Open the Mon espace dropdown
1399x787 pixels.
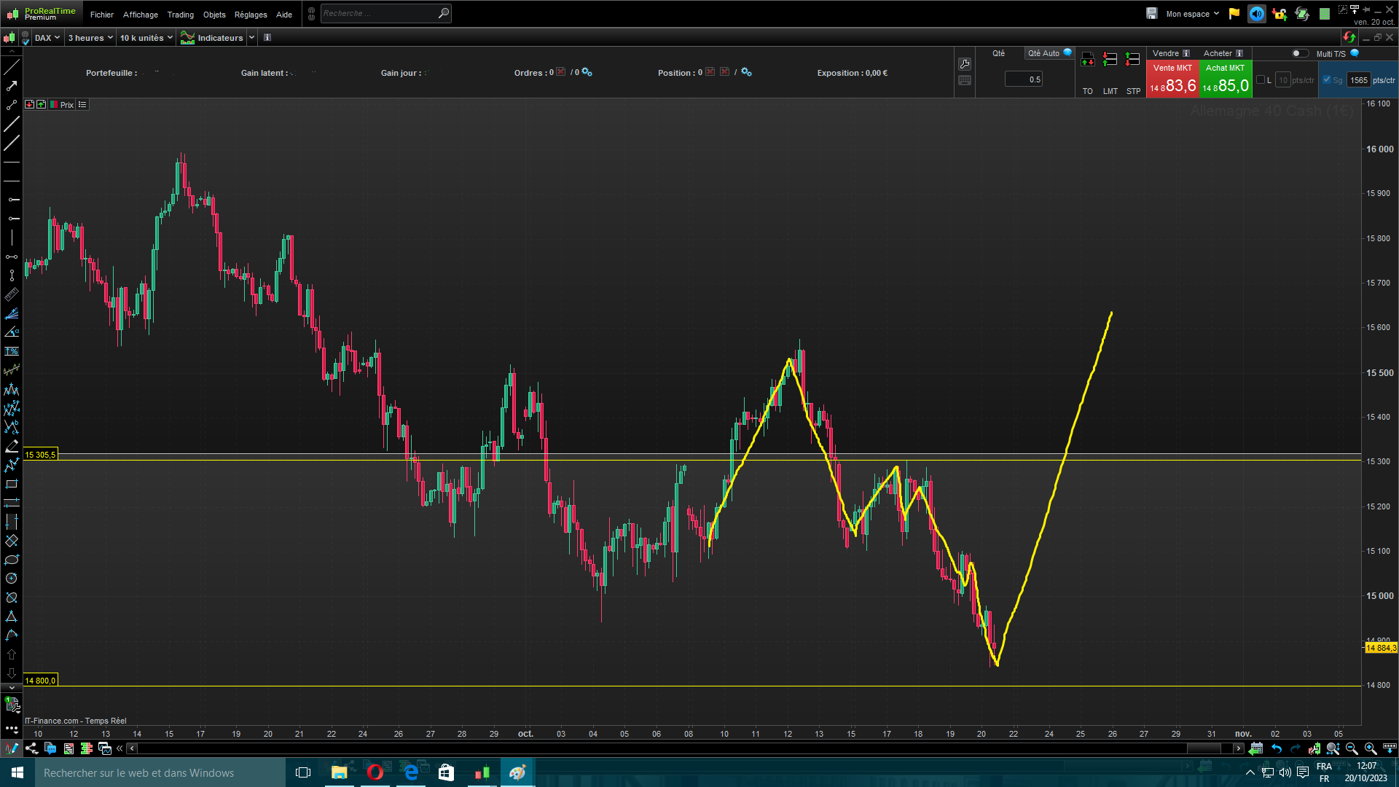[1192, 14]
